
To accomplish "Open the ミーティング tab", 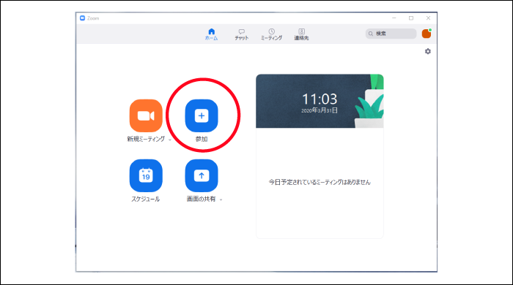I will [271, 34].
